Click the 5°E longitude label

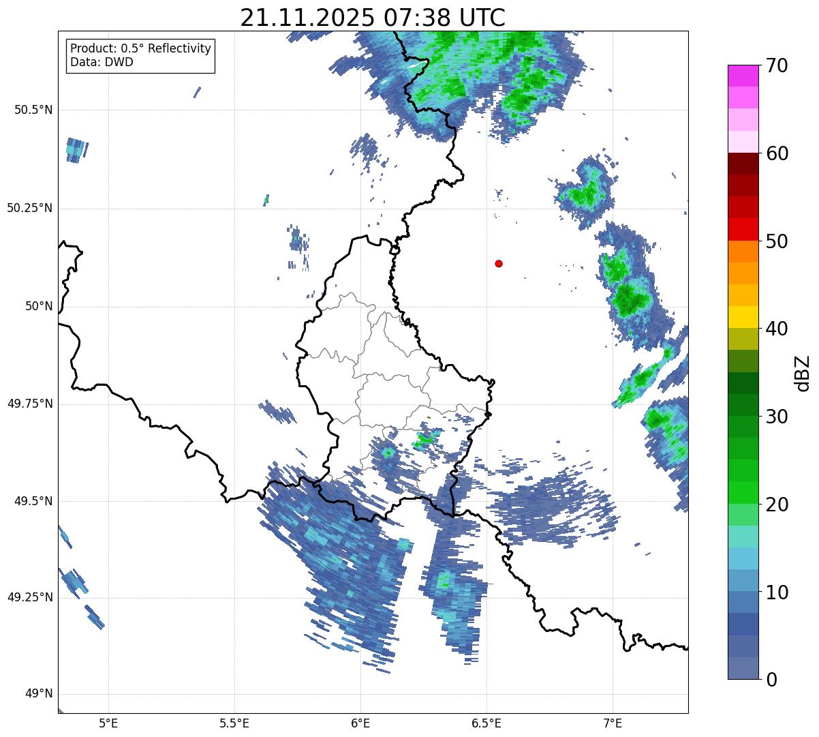pos(108,723)
